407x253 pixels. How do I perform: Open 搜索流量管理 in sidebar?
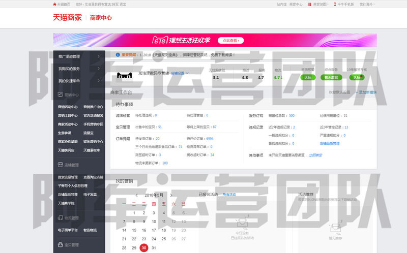point(68,177)
